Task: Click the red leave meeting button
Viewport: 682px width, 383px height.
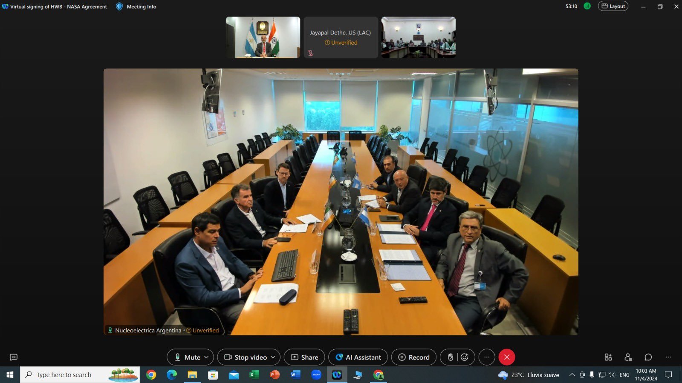Action: 506,357
